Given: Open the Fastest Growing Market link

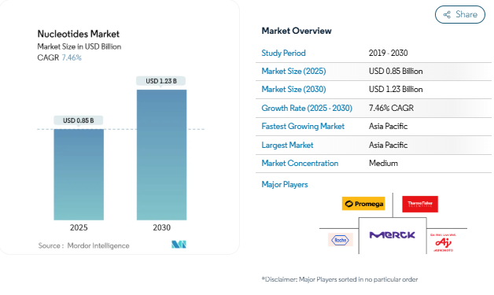Looking at the screenshot, I should [303, 127].
